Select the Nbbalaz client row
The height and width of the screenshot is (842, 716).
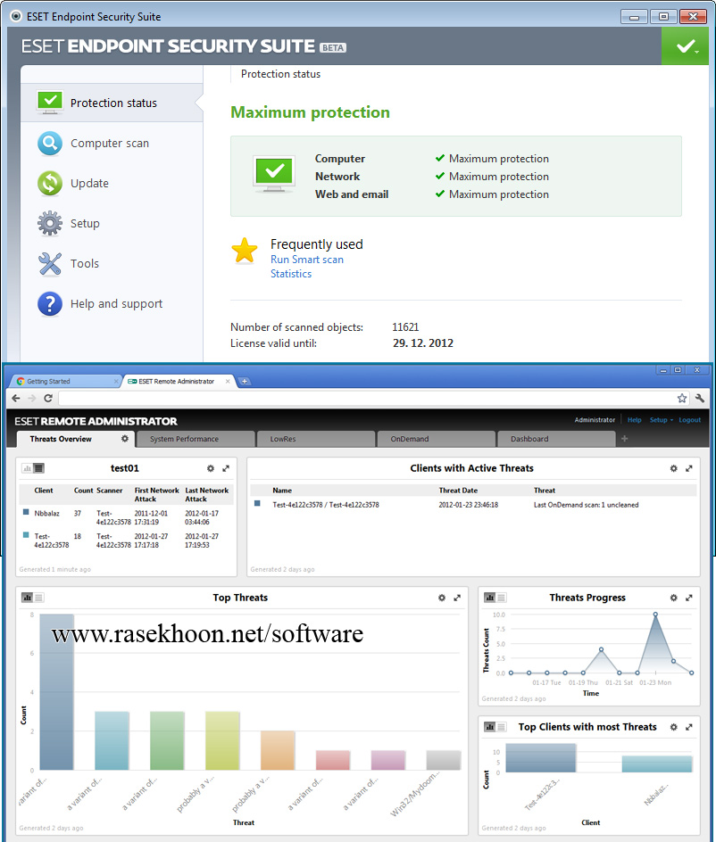click(126, 517)
